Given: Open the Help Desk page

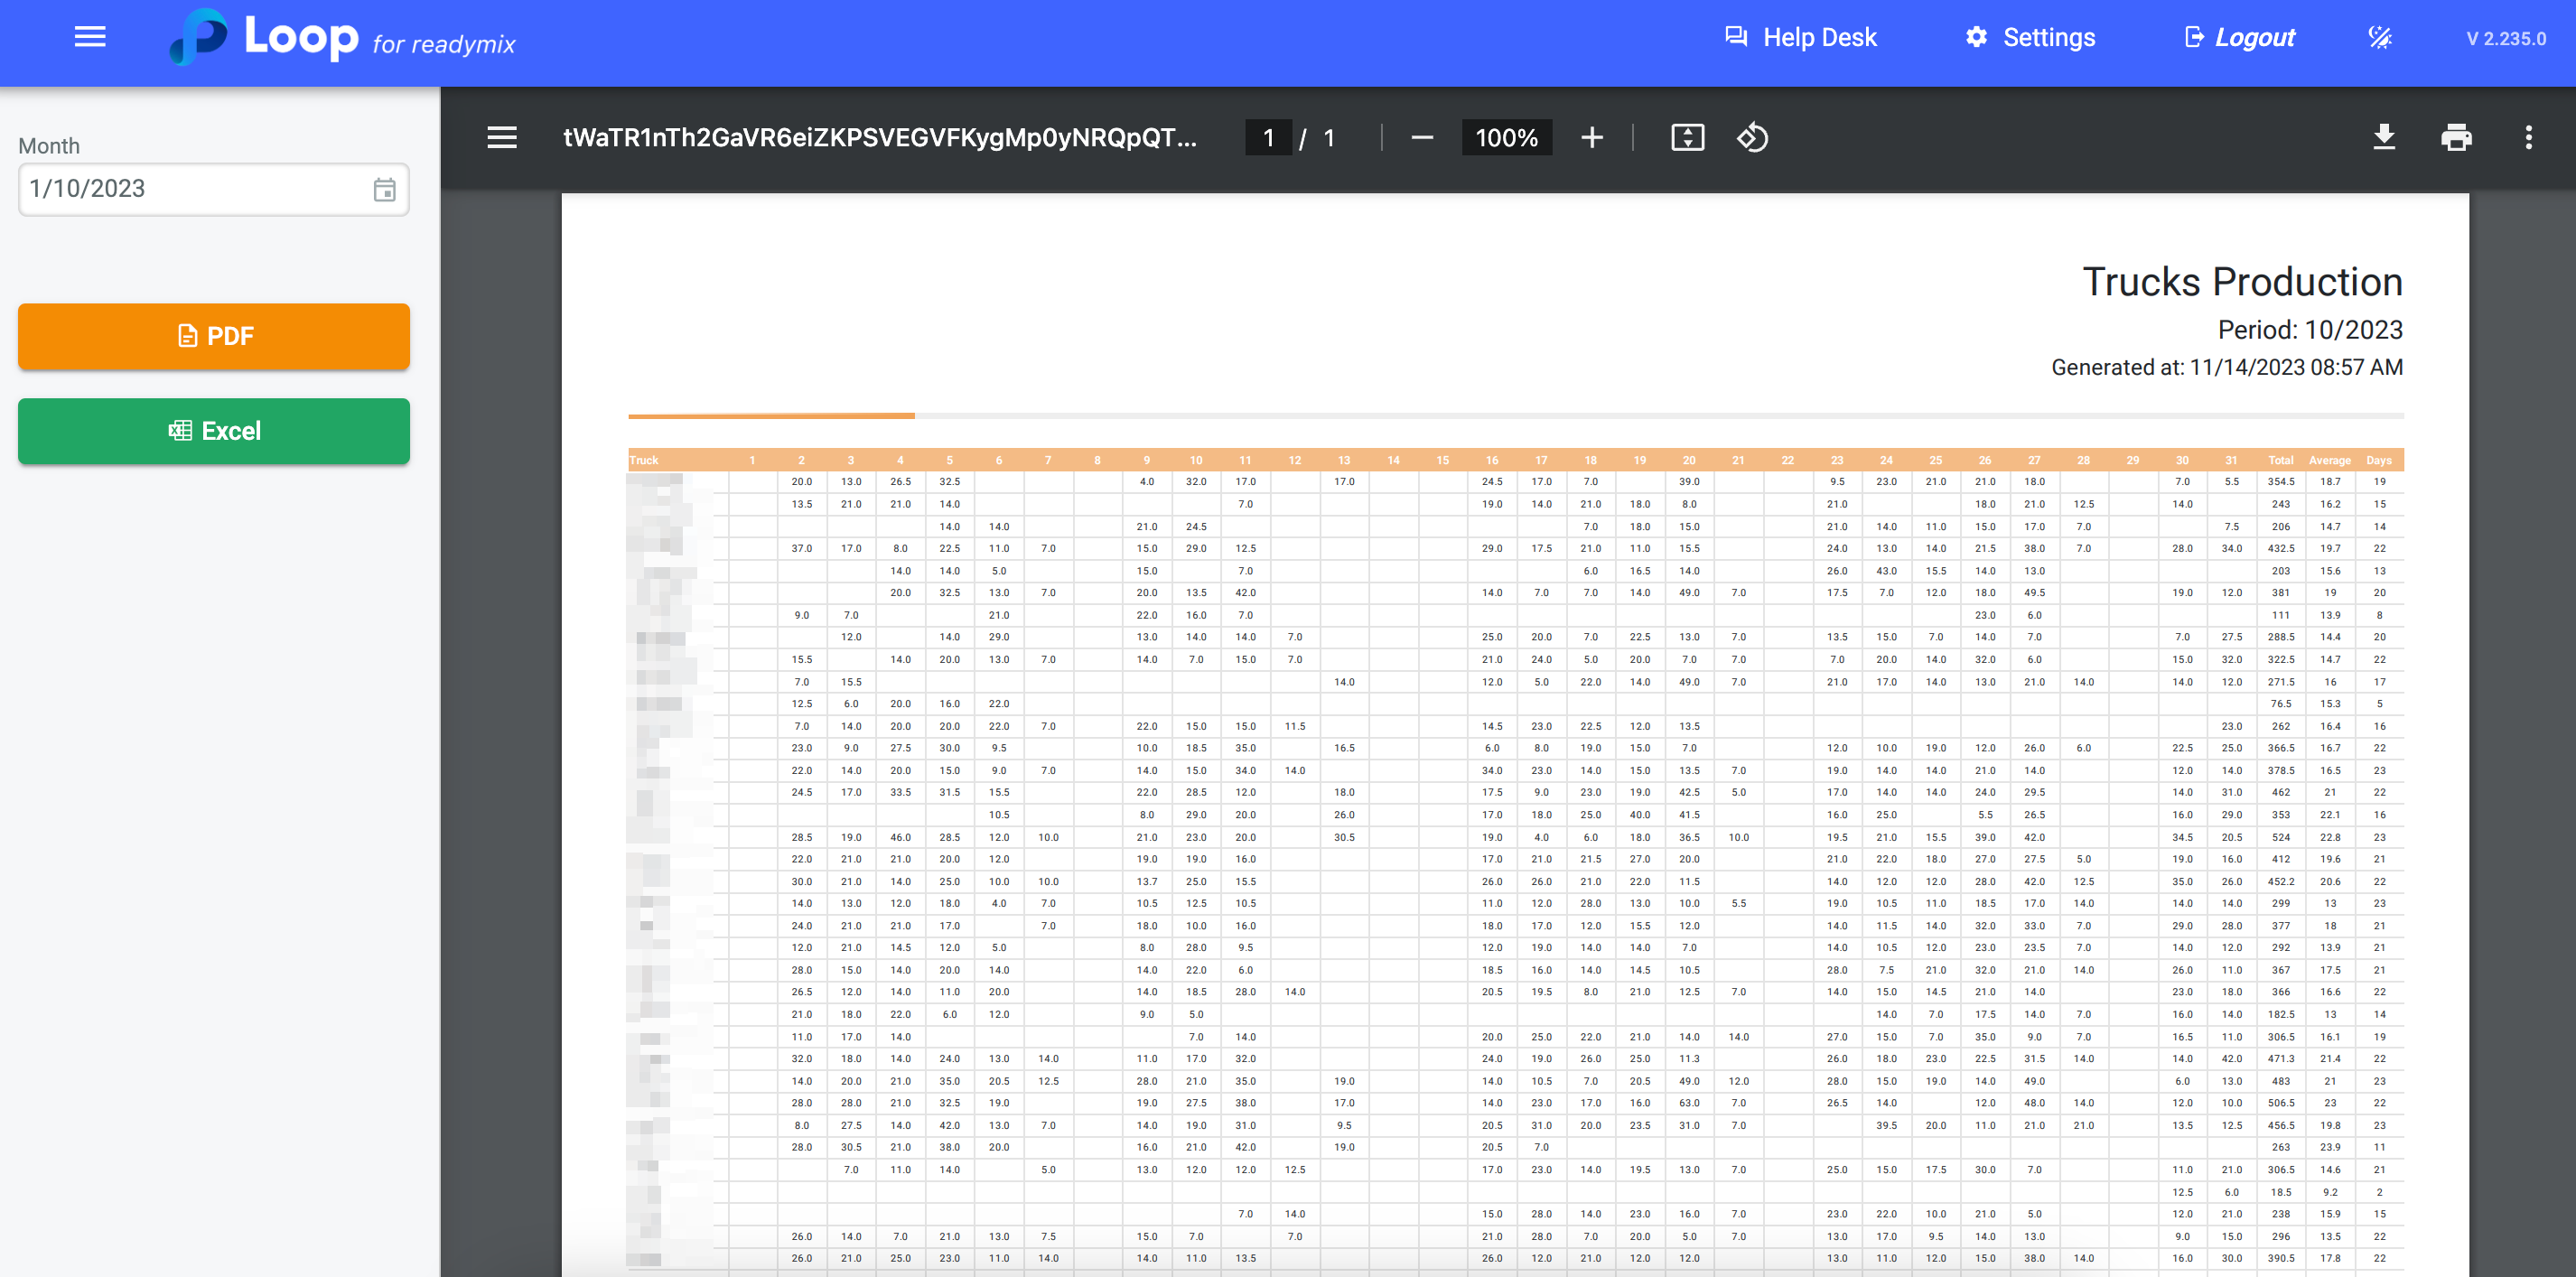Looking at the screenshot, I should tap(1800, 38).
